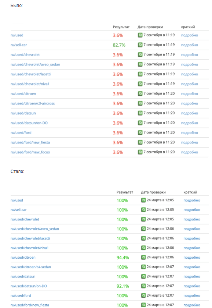Select the 94.4% result value
The image size is (212, 308).
pyautogui.click(x=123, y=258)
